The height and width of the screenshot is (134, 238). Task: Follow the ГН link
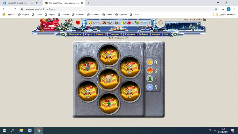pyautogui.click(x=128, y=38)
